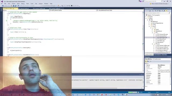The width and height of the screenshot is (172, 96).
Task: Click the Home icon in Solution Explorer
Action: click(x=150, y=11)
